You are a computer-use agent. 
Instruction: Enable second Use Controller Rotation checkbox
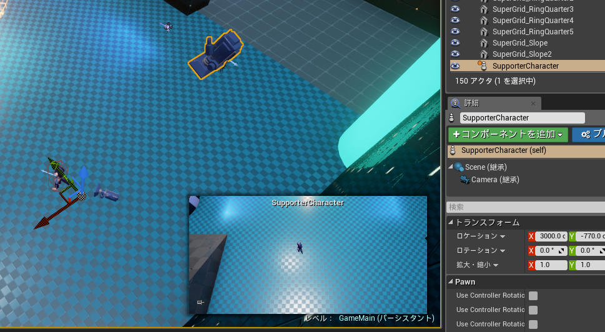click(533, 310)
